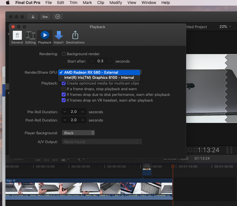Screen dimensions: 237x206
Task: Choose Intel Iris Graphics 6100 - Internal GPU
Action: point(99,78)
